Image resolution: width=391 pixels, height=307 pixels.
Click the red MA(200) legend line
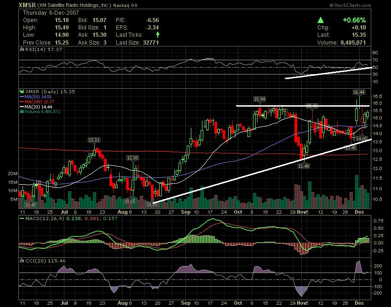[22, 102]
